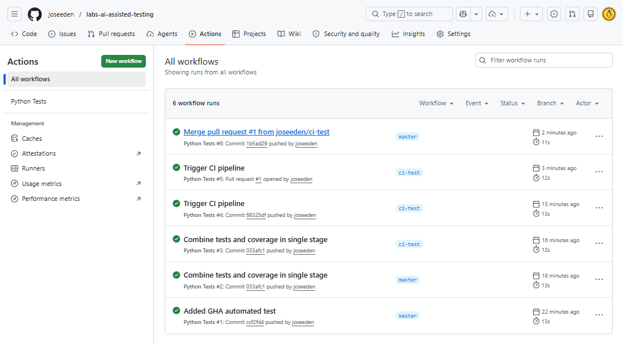Open the hamburger navigation menu
This screenshot has width=623, height=344.
pos(14,14)
